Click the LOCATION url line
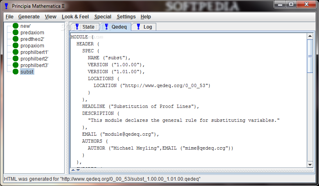Viewport: 319px width, 186px height. click(x=152, y=85)
